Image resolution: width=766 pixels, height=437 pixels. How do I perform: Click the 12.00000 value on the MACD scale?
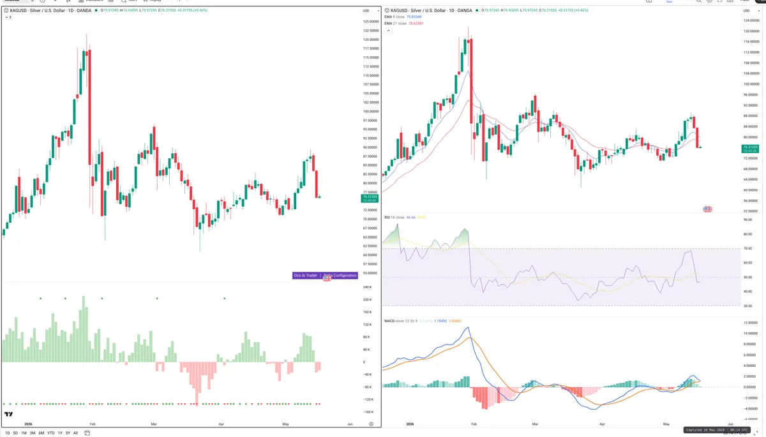750,323
